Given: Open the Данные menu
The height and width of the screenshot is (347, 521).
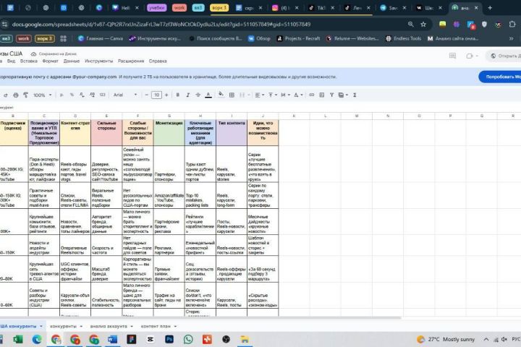Looking at the screenshot, I should 72,61.
